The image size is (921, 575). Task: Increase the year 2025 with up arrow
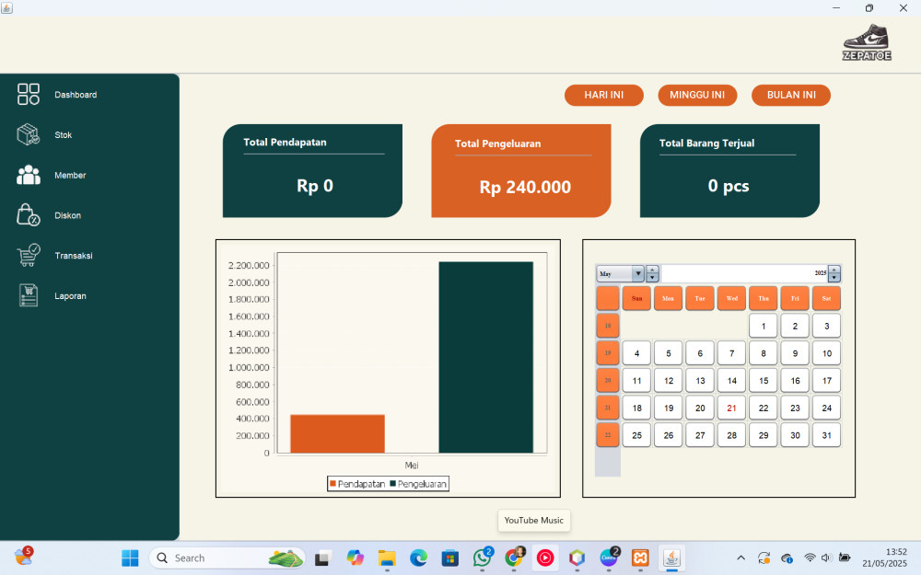click(x=834, y=270)
